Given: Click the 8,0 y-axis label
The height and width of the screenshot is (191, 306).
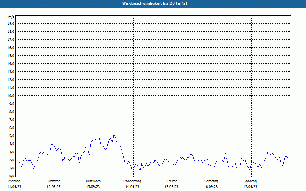Looking at the screenshot, I should (x=11, y=112).
